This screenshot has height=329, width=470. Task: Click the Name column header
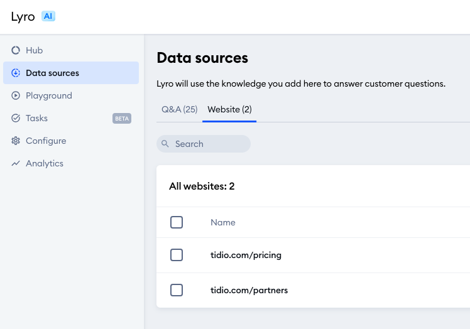pos(222,222)
